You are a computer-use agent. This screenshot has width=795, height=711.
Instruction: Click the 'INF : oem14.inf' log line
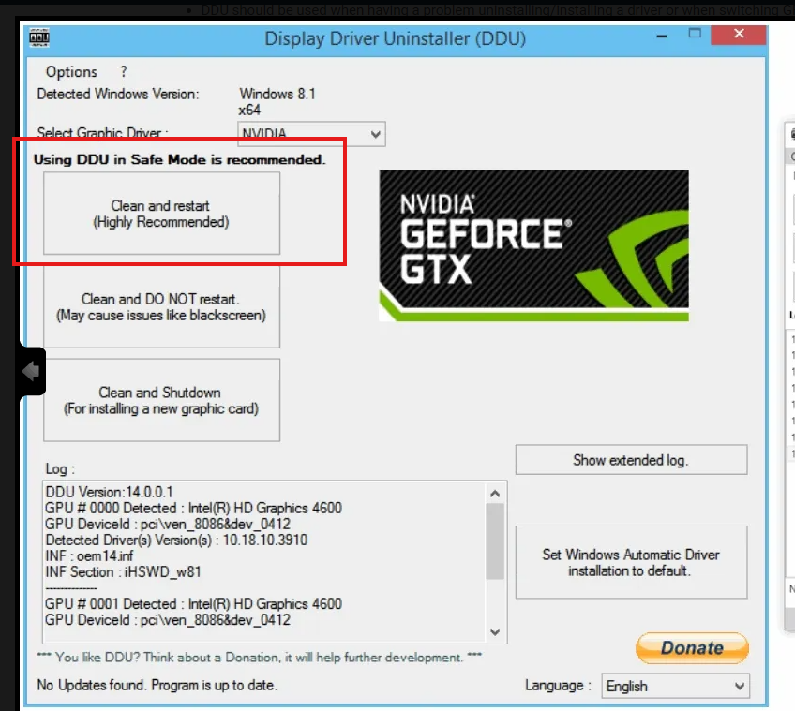[x=89, y=555]
